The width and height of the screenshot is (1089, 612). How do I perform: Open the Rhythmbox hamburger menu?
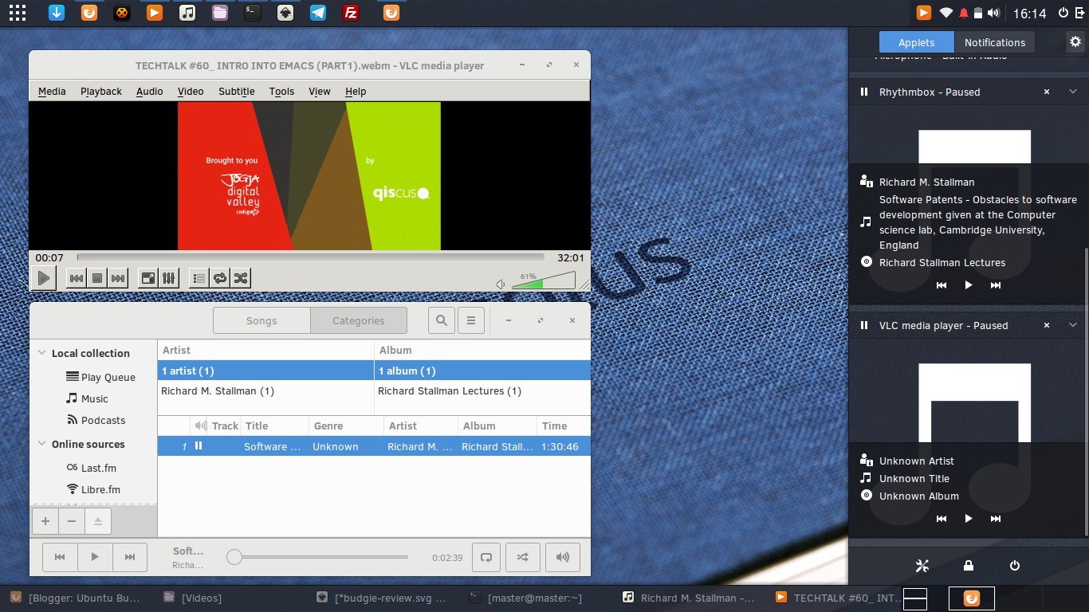pos(471,320)
